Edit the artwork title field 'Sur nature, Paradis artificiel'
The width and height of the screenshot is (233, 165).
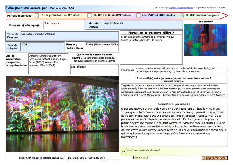(x=69, y=36)
